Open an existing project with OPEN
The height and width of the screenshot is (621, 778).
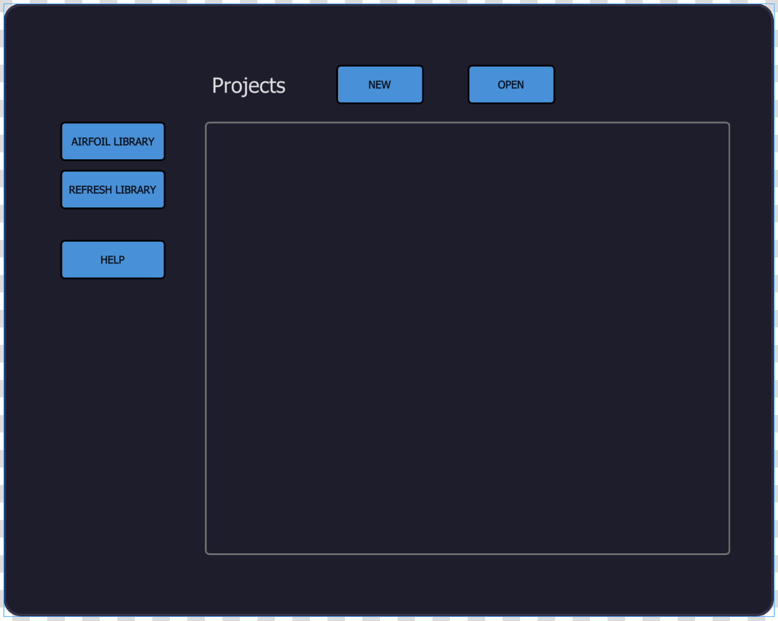[511, 84]
